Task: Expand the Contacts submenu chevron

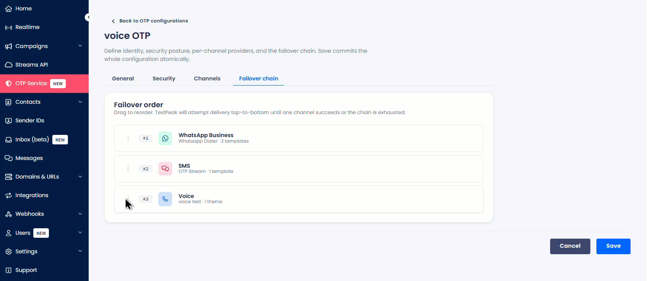Action: point(80,102)
